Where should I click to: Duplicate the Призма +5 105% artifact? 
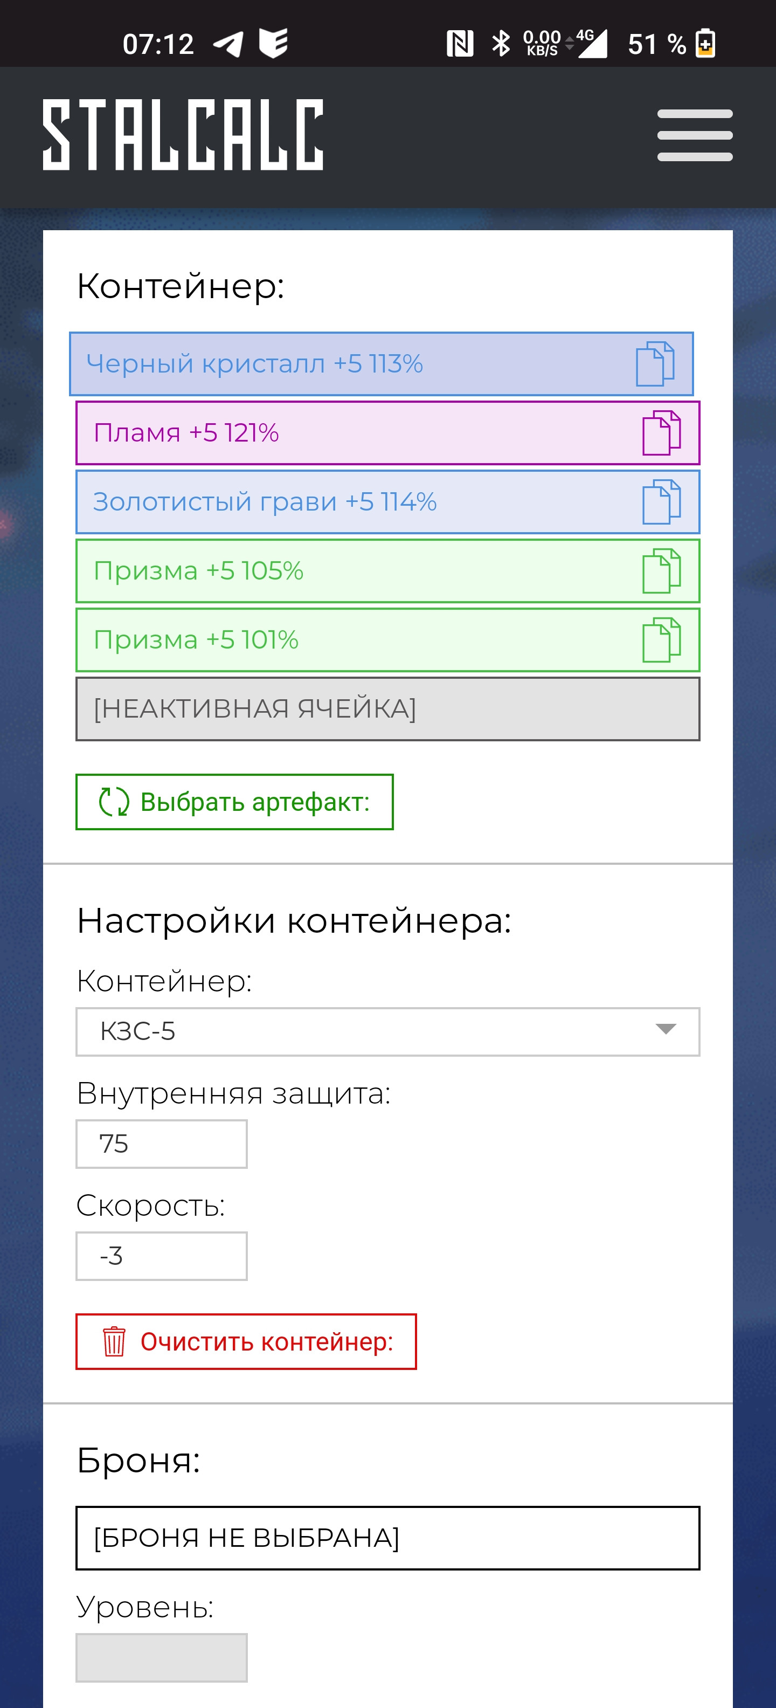tap(661, 571)
